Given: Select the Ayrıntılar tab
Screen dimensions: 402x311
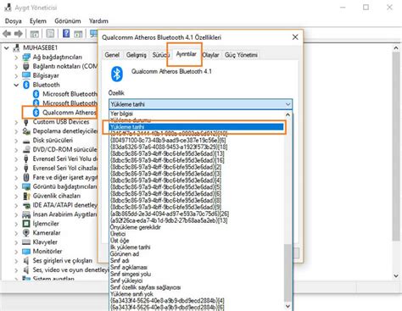Looking at the screenshot, I should coord(186,54).
